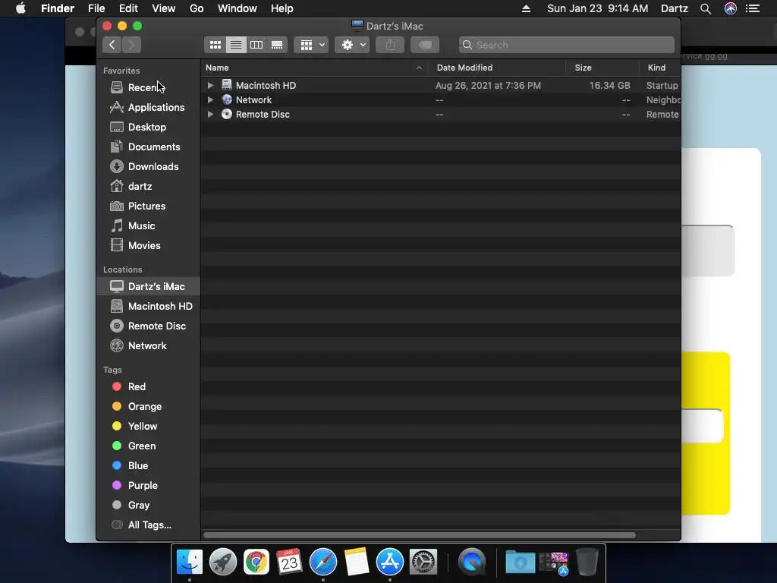This screenshot has width=777, height=583.
Task: Switch to column view in Finder toolbar
Action: pos(256,45)
